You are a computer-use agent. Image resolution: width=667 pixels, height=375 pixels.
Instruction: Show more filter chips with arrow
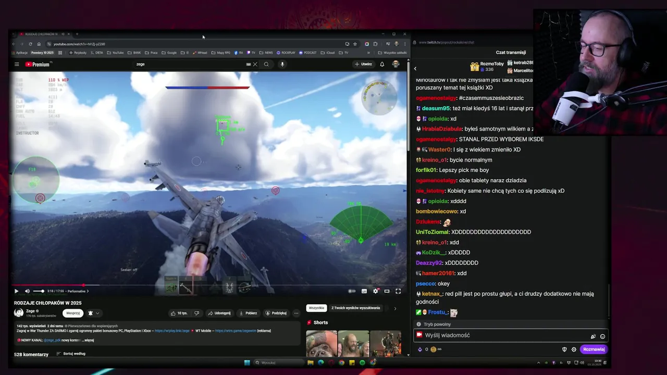tap(395, 308)
